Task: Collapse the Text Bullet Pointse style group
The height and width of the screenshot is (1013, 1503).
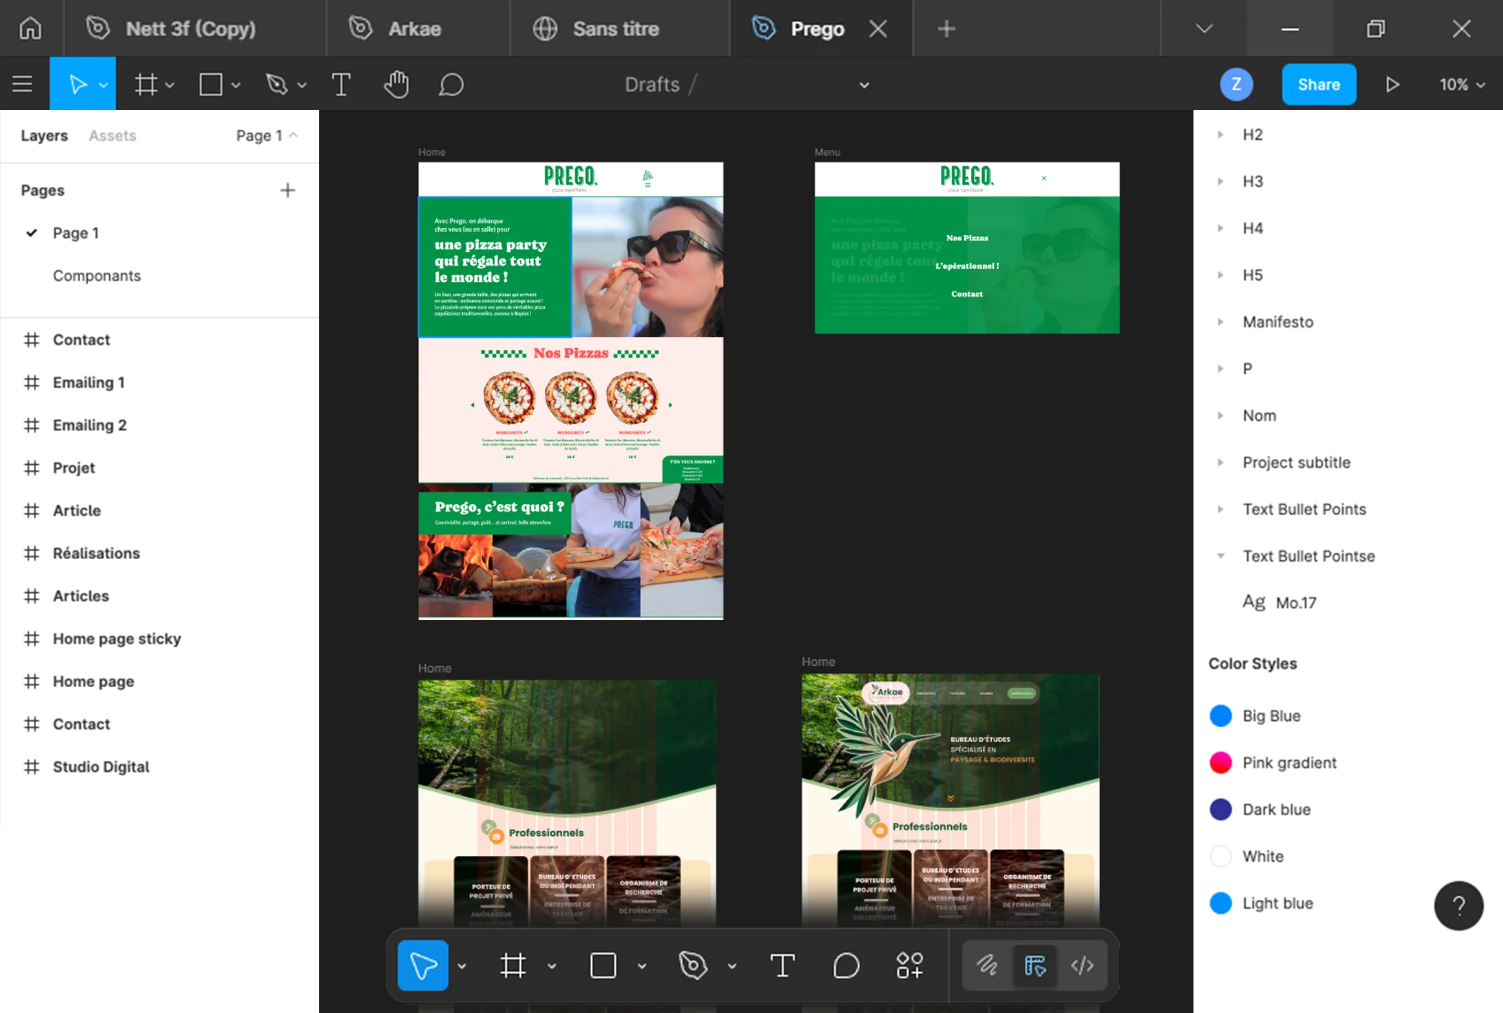Action: pyautogui.click(x=1221, y=556)
